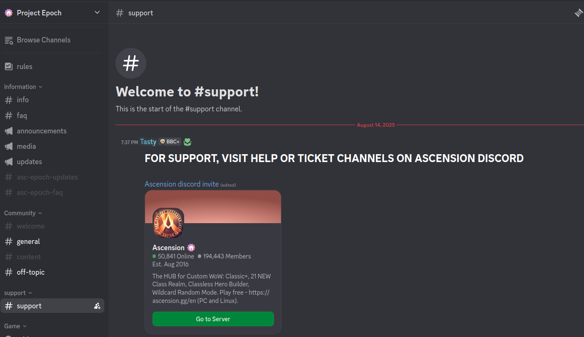584x337 pixels.
Task: Click username Tasty in the message
Action: click(148, 142)
